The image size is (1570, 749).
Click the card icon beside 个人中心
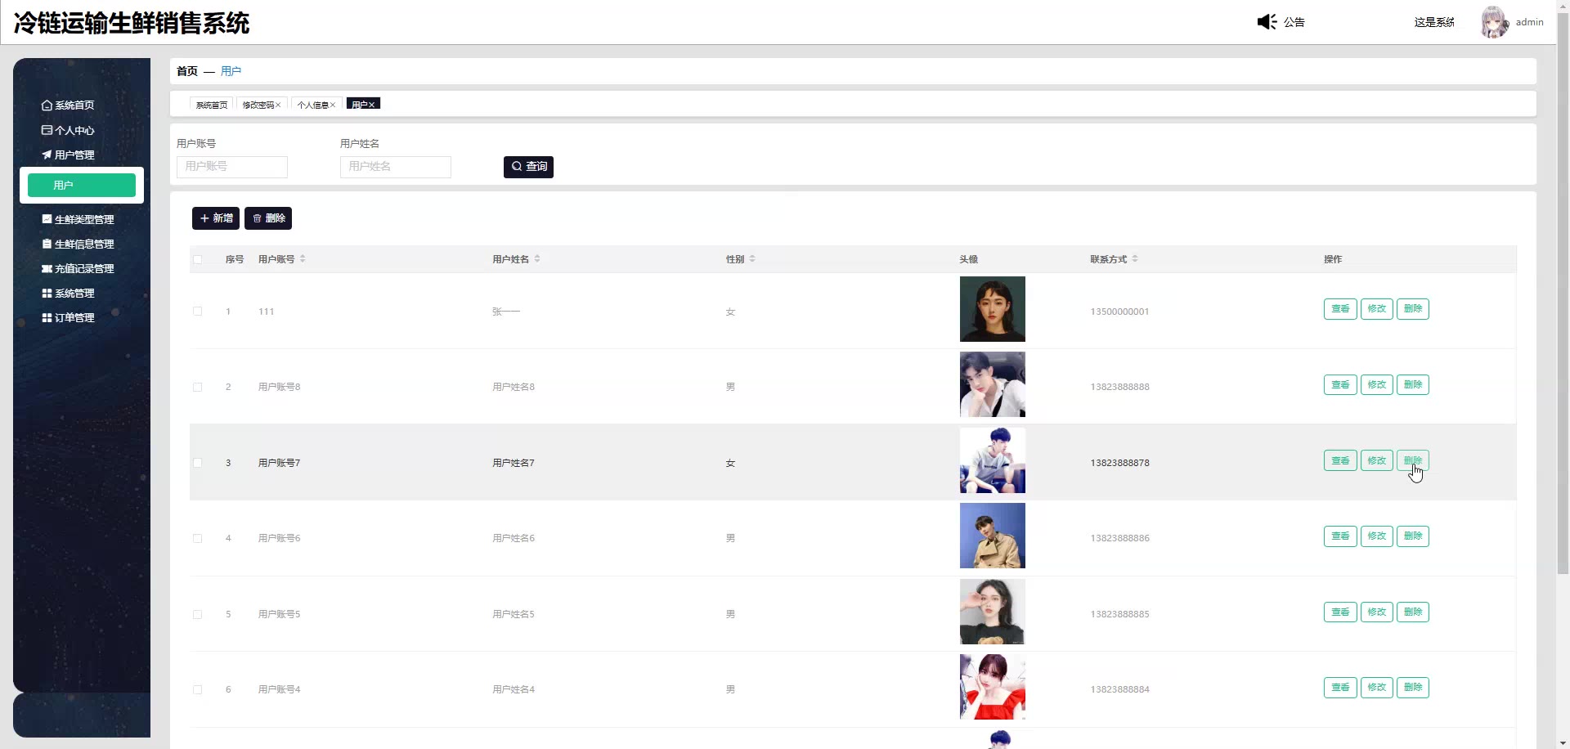point(47,130)
